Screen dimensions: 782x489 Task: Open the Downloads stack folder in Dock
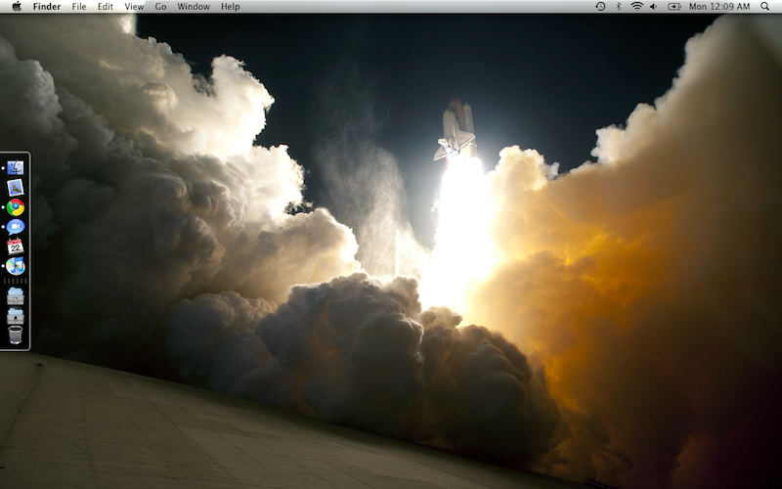click(16, 316)
